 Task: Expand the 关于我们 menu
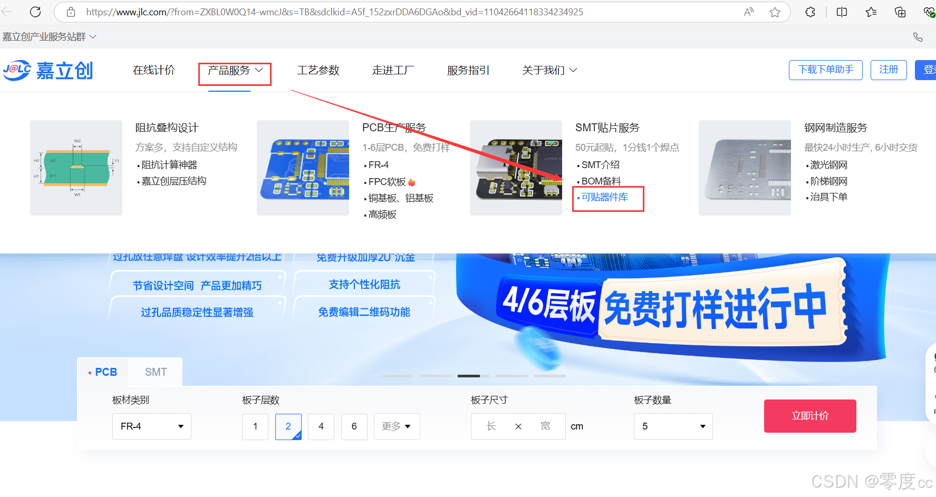(549, 70)
